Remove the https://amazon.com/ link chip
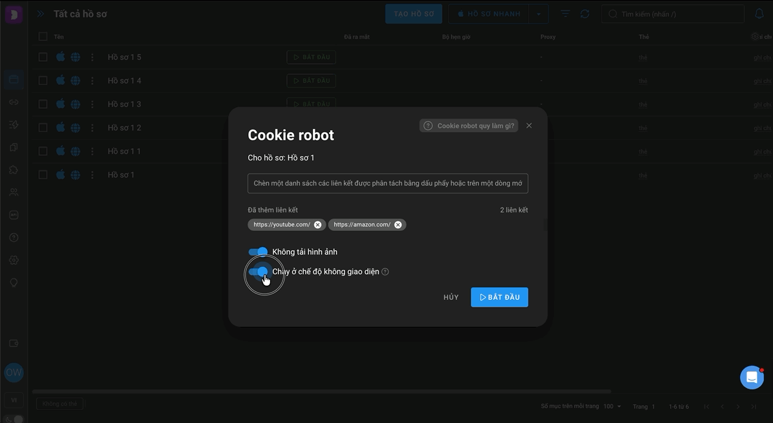Viewport: 773px width, 423px height. tap(398, 225)
